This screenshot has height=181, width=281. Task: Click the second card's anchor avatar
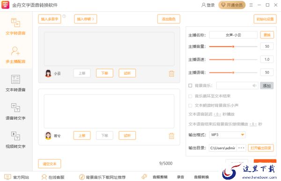coord(48,136)
